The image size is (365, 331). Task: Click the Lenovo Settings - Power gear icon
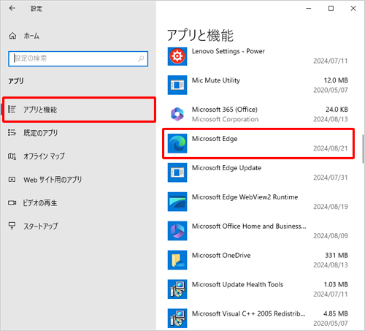[177, 56]
